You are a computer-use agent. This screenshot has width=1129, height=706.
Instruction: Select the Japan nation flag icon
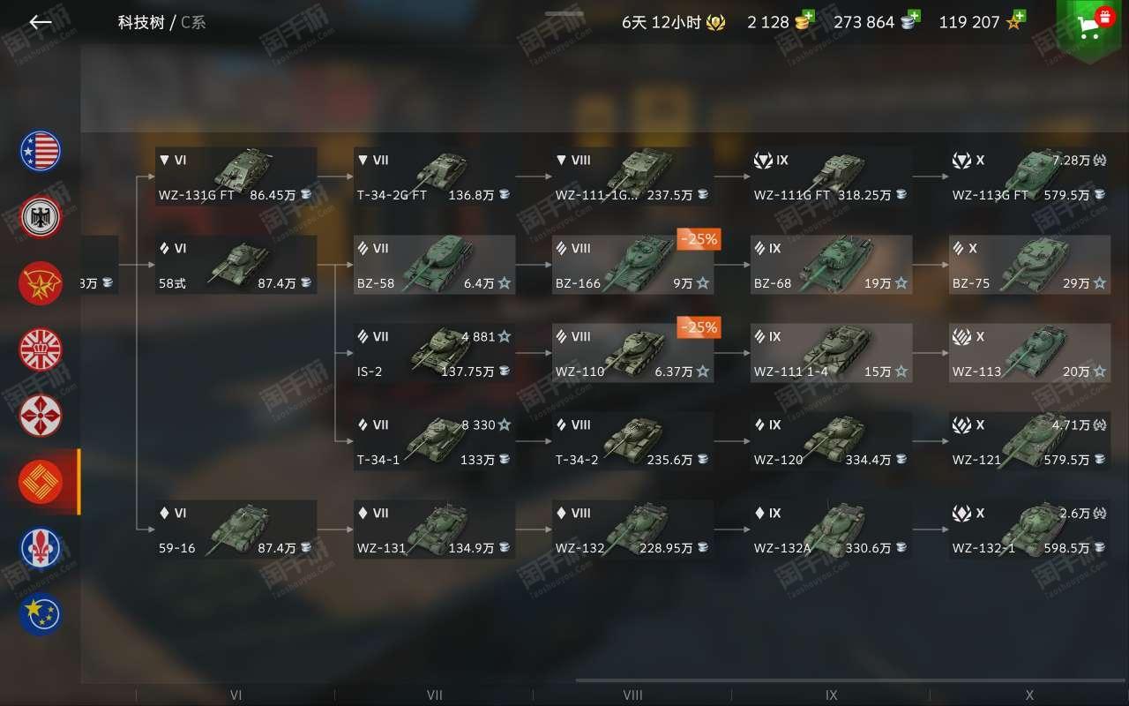[41, 416]
